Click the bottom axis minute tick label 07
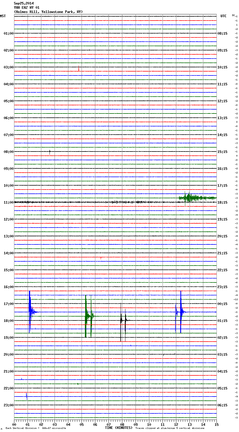 pos(109,424)
